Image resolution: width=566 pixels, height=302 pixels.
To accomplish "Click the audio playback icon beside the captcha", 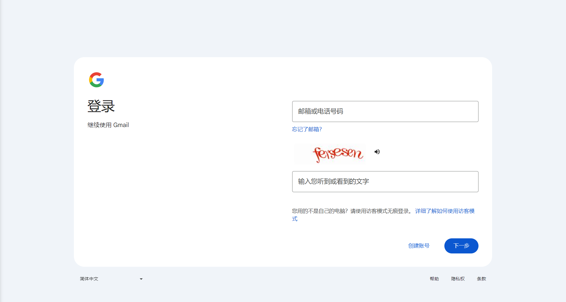I will point(377,152).
